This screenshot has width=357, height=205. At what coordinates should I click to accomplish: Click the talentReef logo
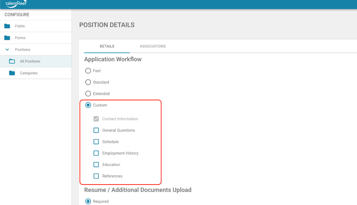point(16,4)
